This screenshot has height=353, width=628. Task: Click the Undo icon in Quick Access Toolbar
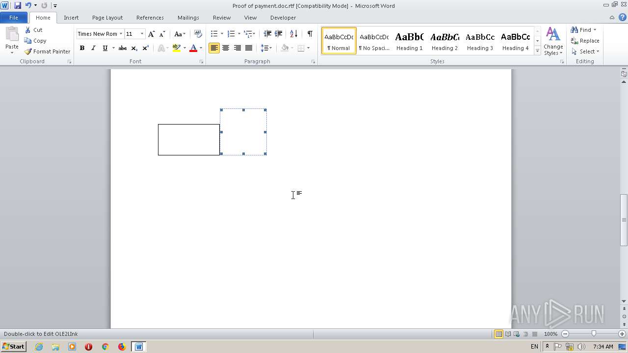[x=28, y=5]
